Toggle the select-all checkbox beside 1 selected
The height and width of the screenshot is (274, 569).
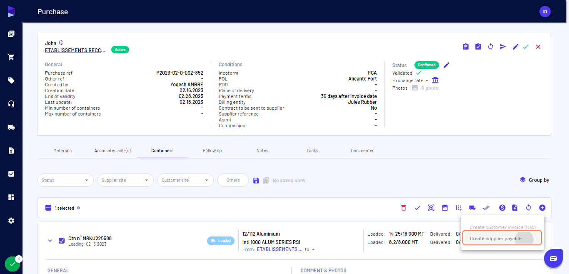tap(48, 208)
